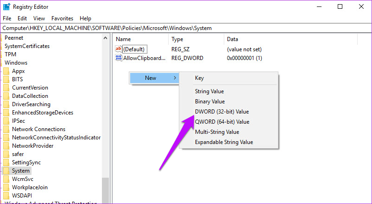372x204 pixels.
Task: Choose DWORD (32-bit) Value from submenu
Action: pos(222,112)
